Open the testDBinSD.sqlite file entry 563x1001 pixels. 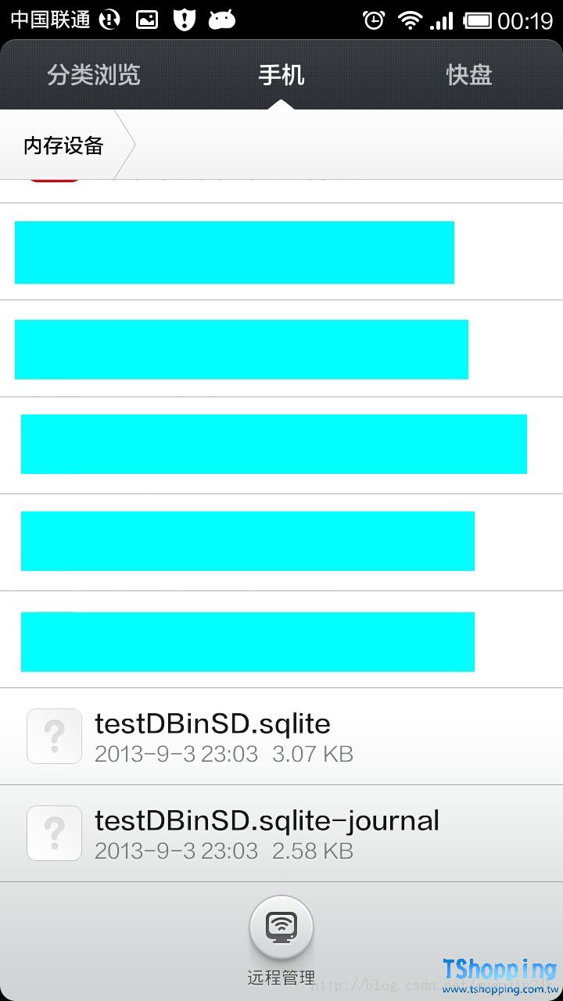point(213,724)
